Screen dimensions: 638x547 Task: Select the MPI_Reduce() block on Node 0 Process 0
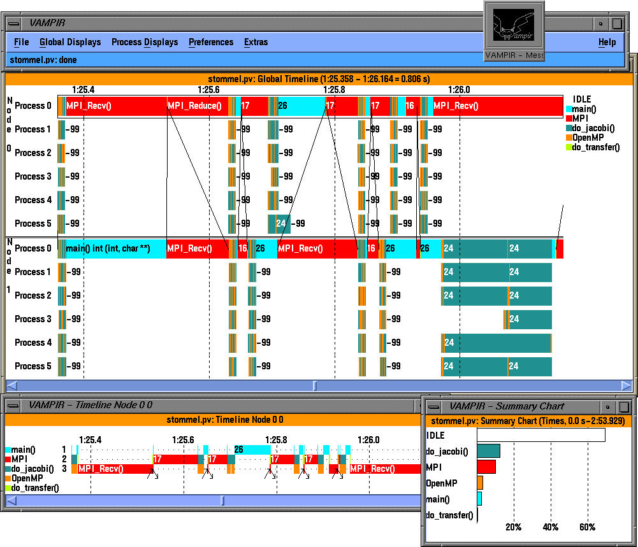198,106
